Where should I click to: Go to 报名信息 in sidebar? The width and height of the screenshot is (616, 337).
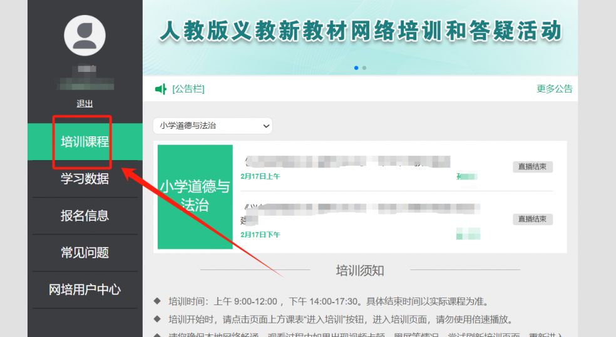click(x=85, y=215)
